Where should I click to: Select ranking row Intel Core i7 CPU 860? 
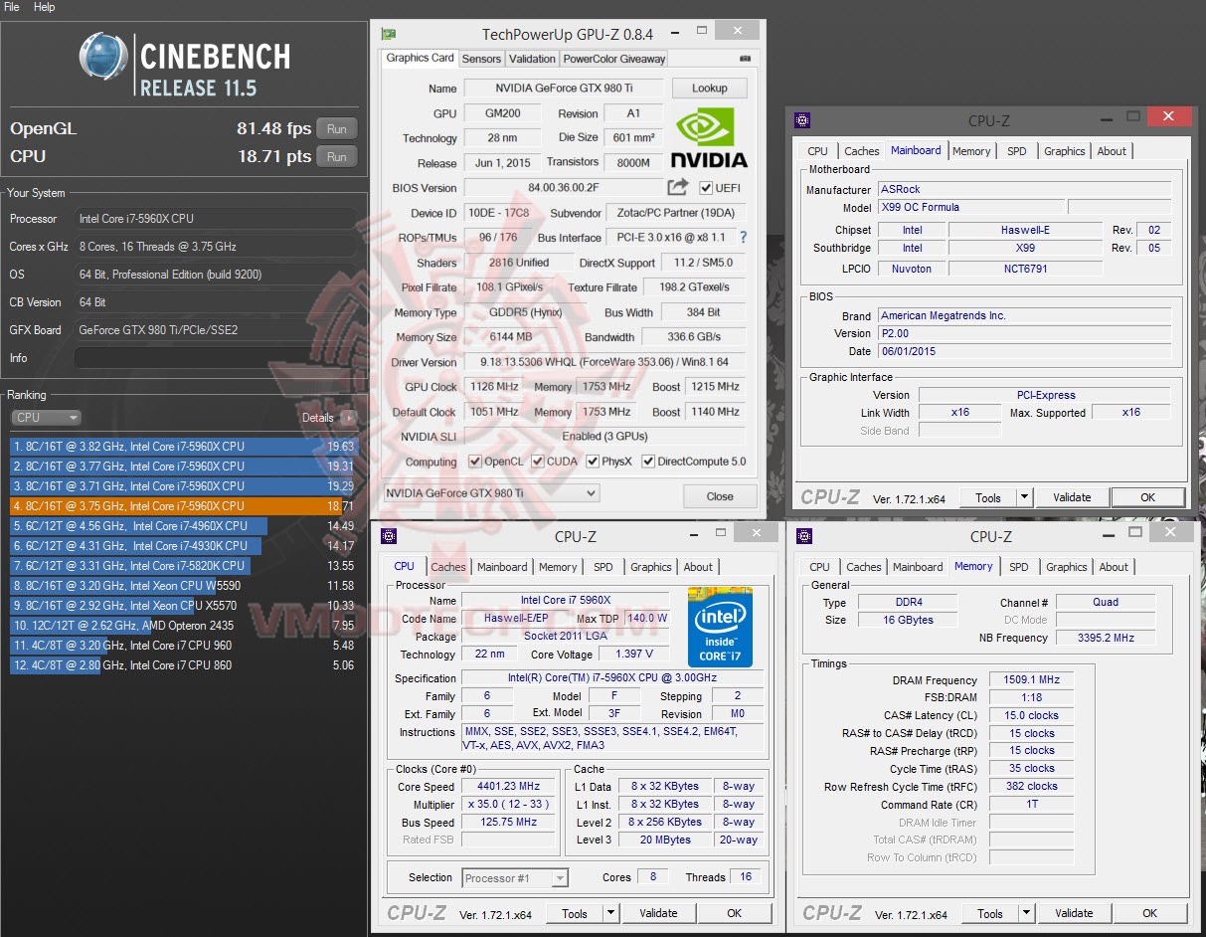[184, 665]
